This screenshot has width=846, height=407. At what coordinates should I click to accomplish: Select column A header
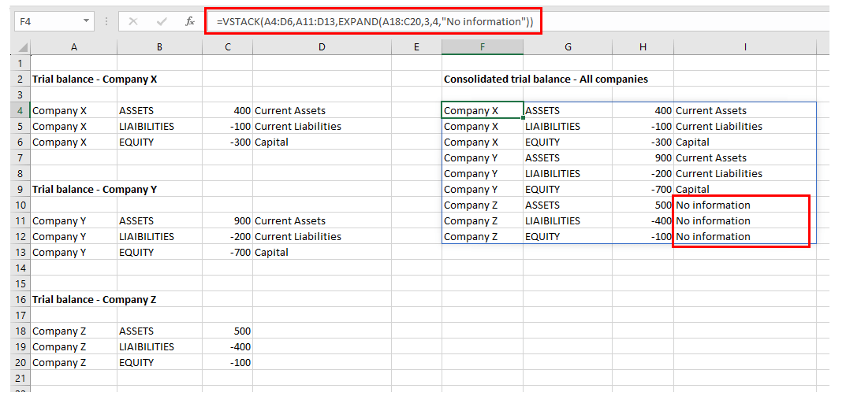pos(74,47)
